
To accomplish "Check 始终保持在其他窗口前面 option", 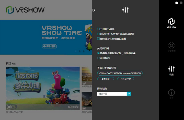I will pyautogui.click(x=98, y=39).
